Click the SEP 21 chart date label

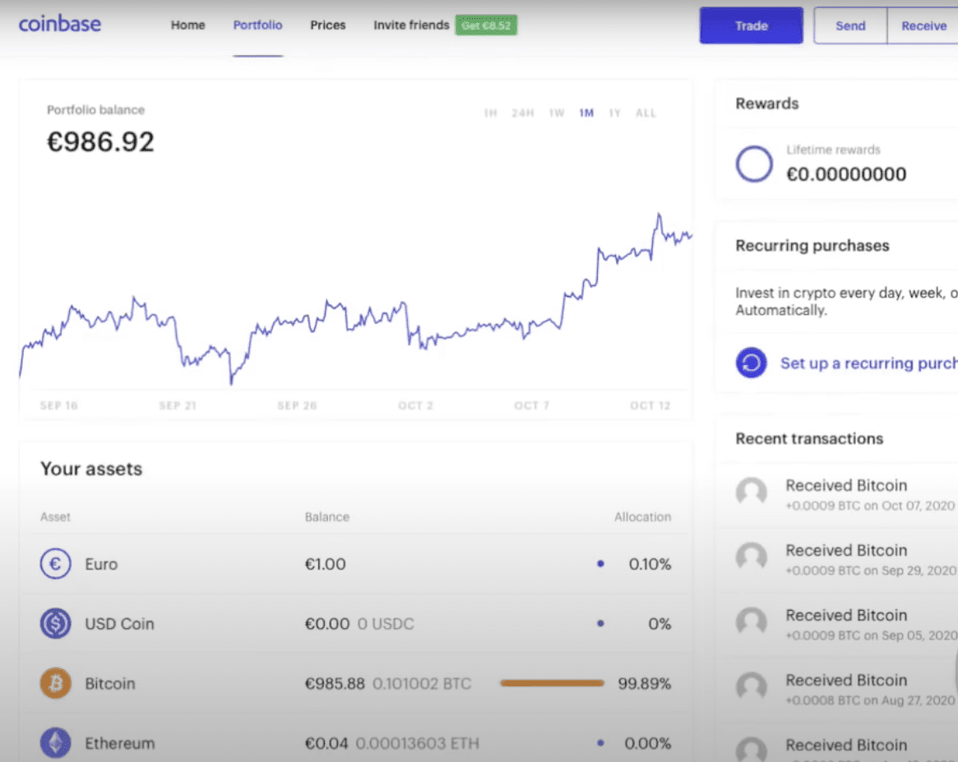click(x=178, y=406)
